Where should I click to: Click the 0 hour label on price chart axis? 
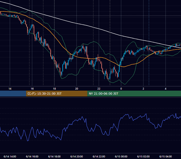point(121,89)
